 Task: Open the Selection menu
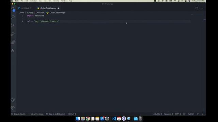coord(33,1)
